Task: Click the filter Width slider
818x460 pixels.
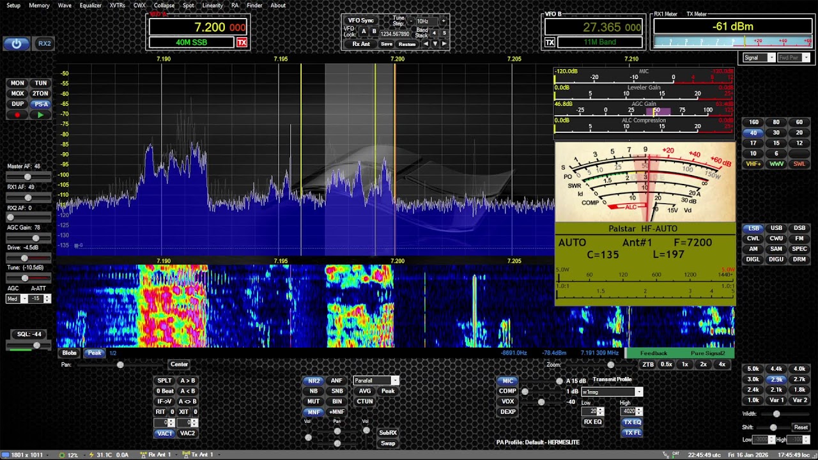Action: tap(785, 414)
